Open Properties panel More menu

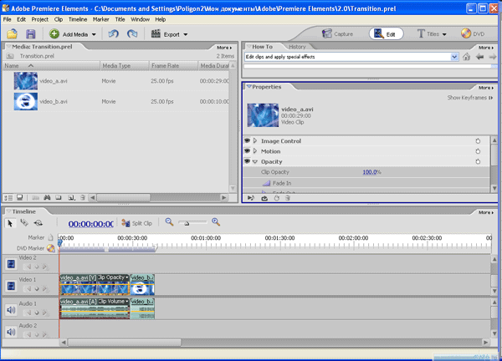coord(486,87)
